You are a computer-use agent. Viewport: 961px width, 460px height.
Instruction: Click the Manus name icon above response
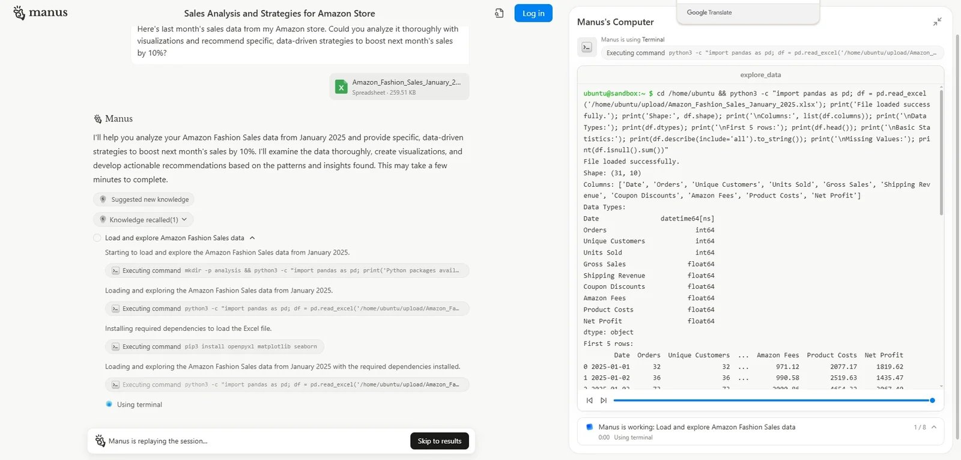point(98,119)
